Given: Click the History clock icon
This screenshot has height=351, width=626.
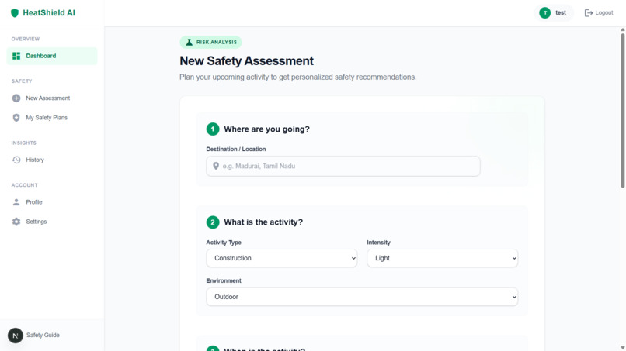Looking at the screenshot, I should (x=16, y=160).
